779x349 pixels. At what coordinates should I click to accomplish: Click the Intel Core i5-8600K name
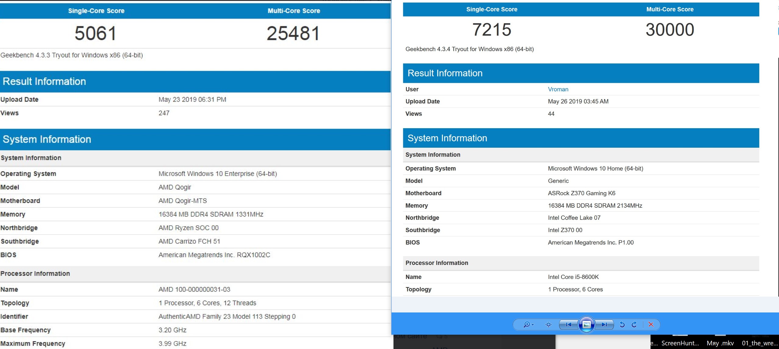573,277
